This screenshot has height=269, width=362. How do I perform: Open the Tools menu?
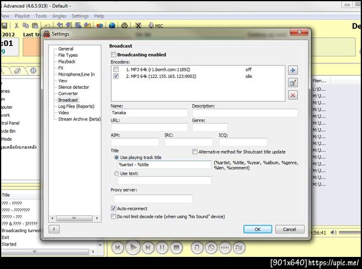(x=41, y=16)
